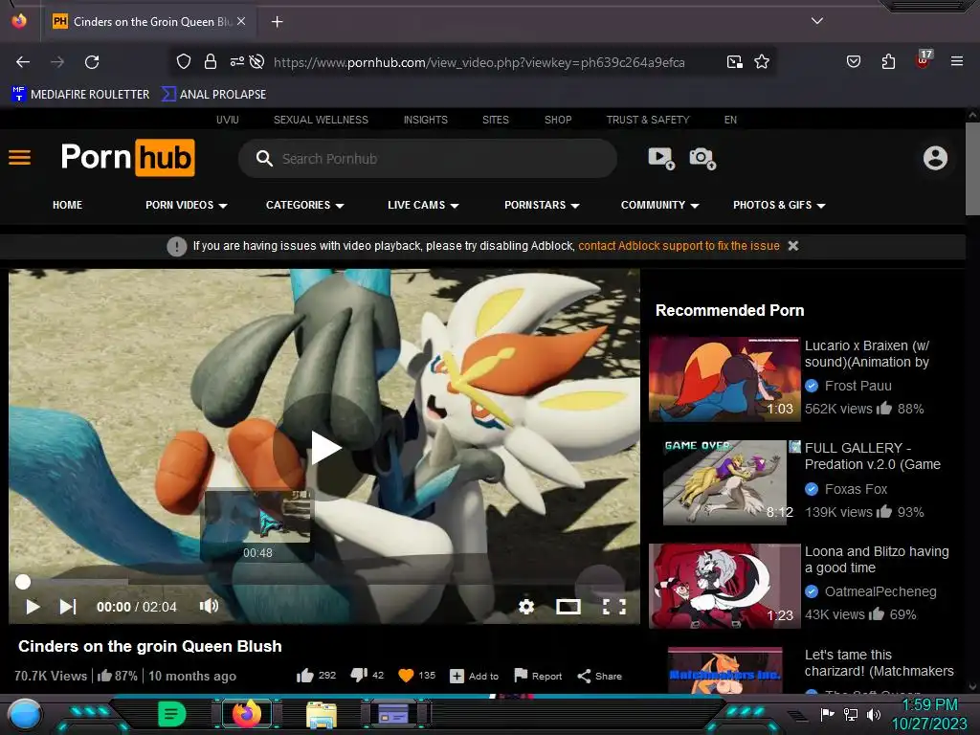Image resolution: width=980 pixels, height=735 pixels.
Task: Open the OatmealPecheneg channel link
Action: click(x=880, y=591)
